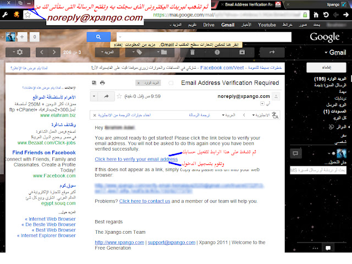352x264 pixels.
Task: Star the email message
Action: (119, 96)
